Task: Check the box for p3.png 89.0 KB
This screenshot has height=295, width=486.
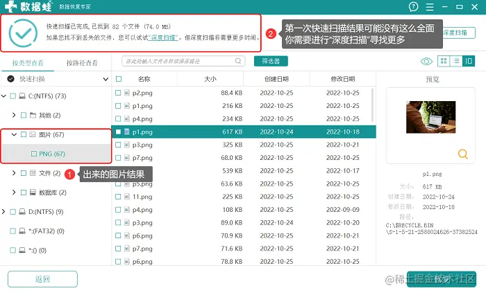Action: pos(118,223)
